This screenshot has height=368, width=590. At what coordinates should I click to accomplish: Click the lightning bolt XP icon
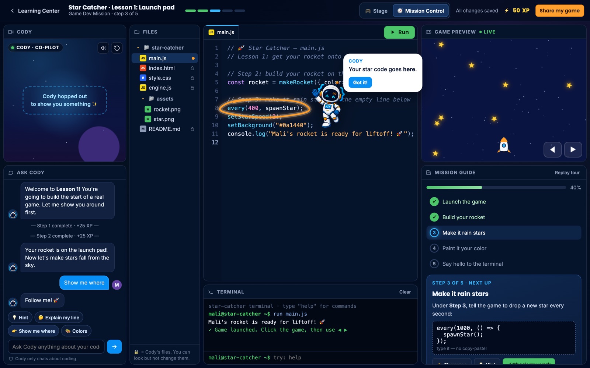point(507,11)
